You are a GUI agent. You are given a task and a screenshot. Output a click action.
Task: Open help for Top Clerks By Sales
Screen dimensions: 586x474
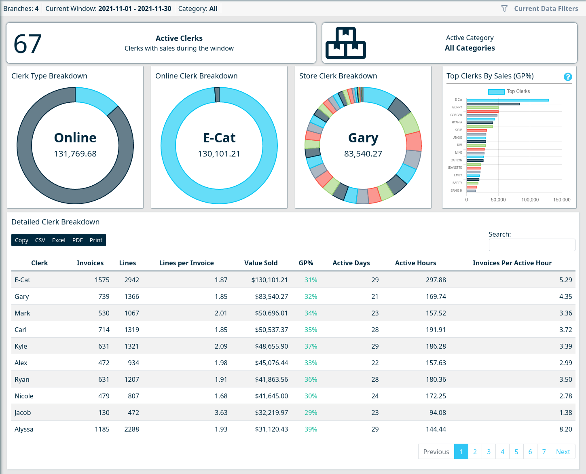coord(568,77)
